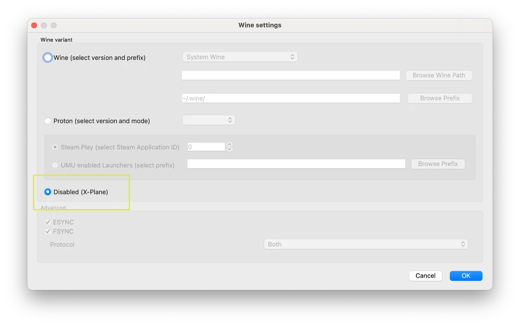Viewport: 520px width, 326px height.
Task: Open the Protocol dropdown showing Both
Action: [x=365, y=244]
